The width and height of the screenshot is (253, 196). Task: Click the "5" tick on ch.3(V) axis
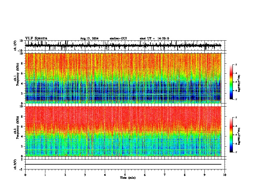[22, 159]
